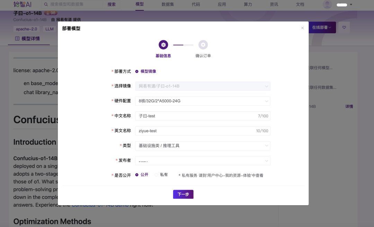Click the user avatar icon
Image resolution: width=374 pixels, height=227 pixels.
click(x=327, y=4)
